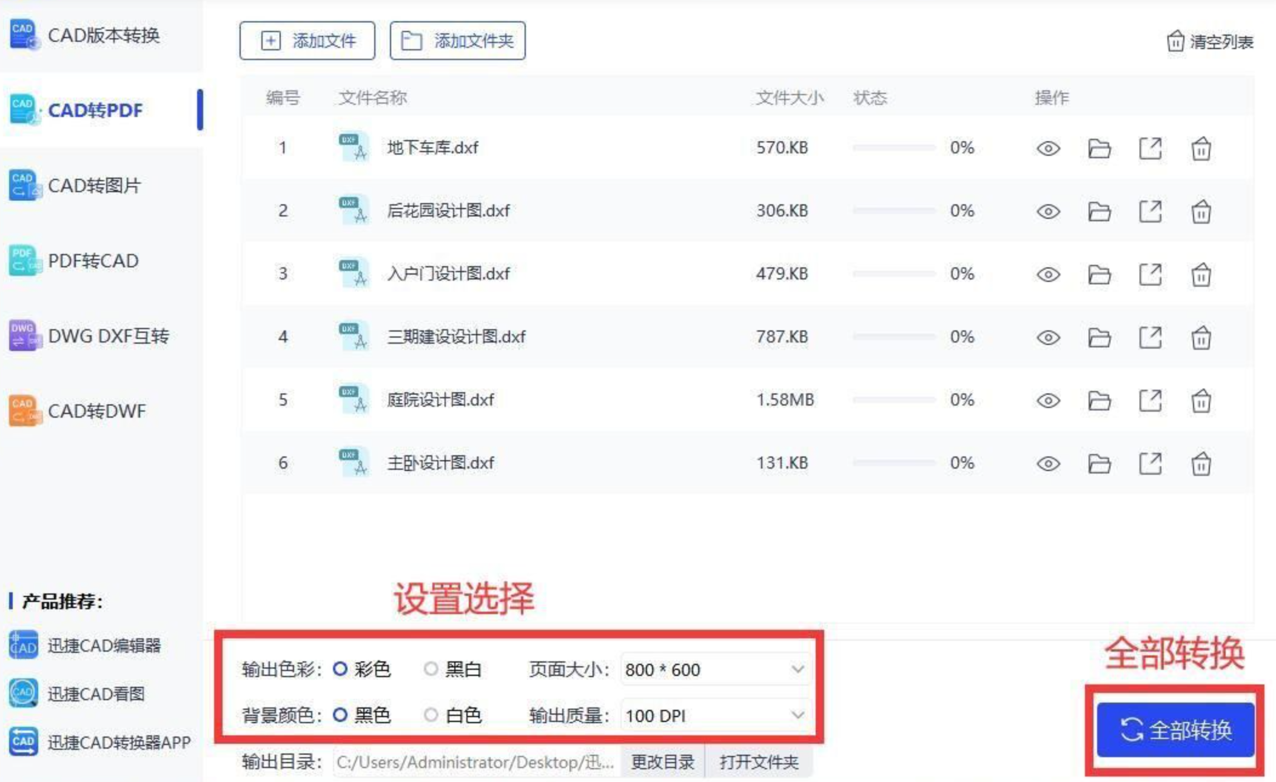Select 黑色 background color option
Viewport: 1276px width, 782px height.
[340, 715]
